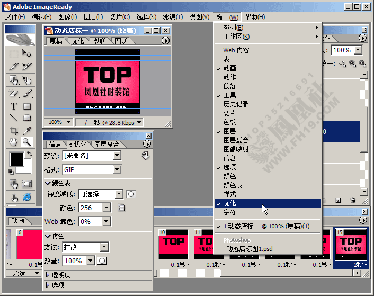The height and width of the screenshot is (296, 374).
Task: Open the 100% zoom level dropdown in document
Action: pos(68,122)
